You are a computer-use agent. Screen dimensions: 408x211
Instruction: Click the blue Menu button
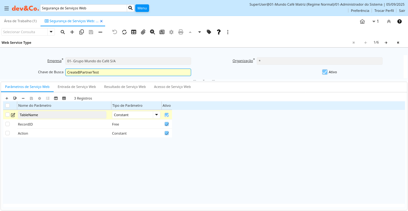[x=142, y=8]
